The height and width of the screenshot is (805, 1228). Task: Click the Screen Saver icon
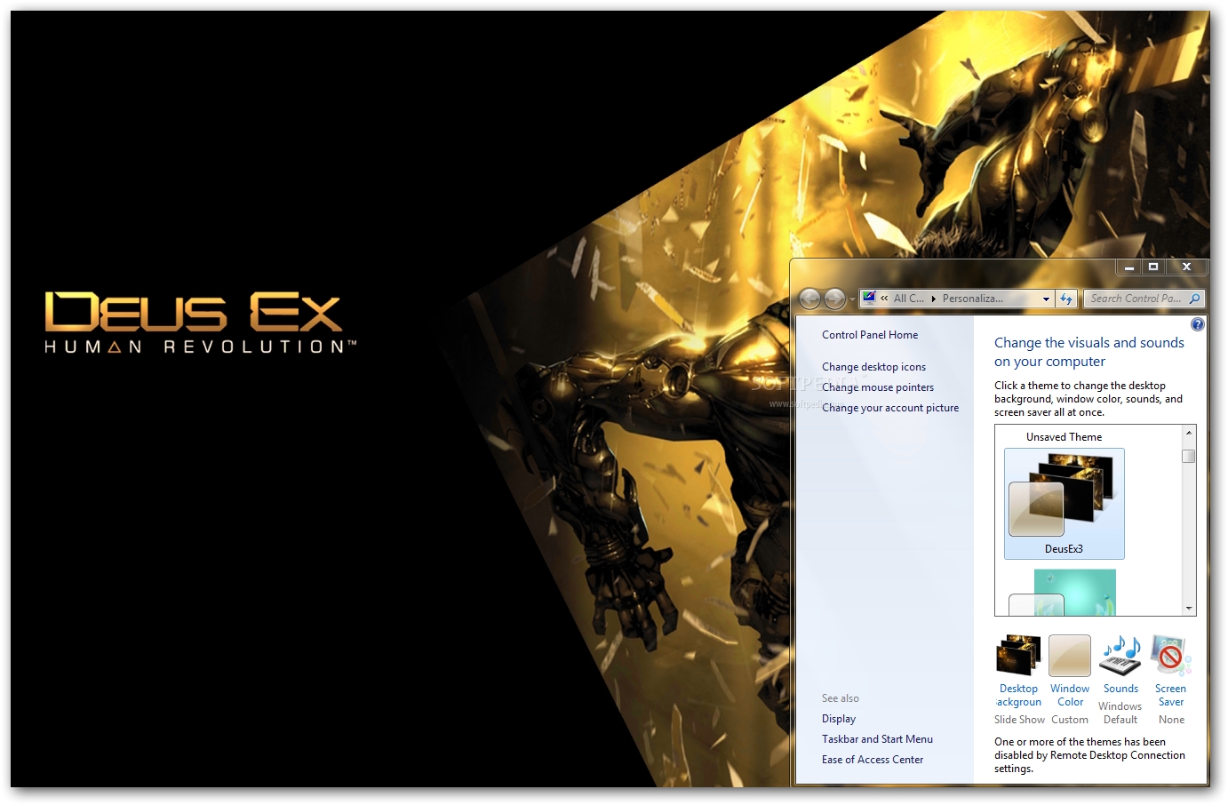pyautogui.click(x=1171, y=656)
